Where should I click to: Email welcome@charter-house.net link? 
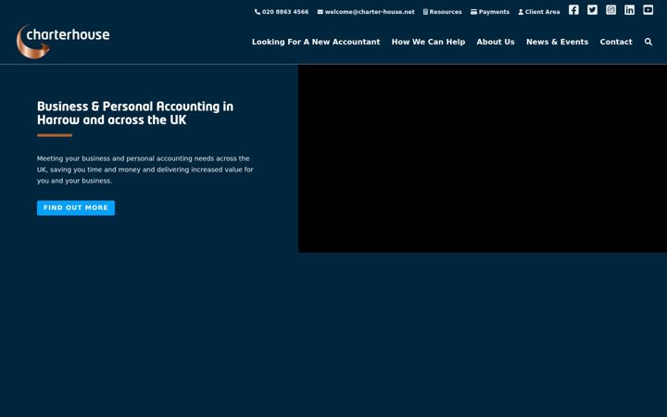pos(366,12)
